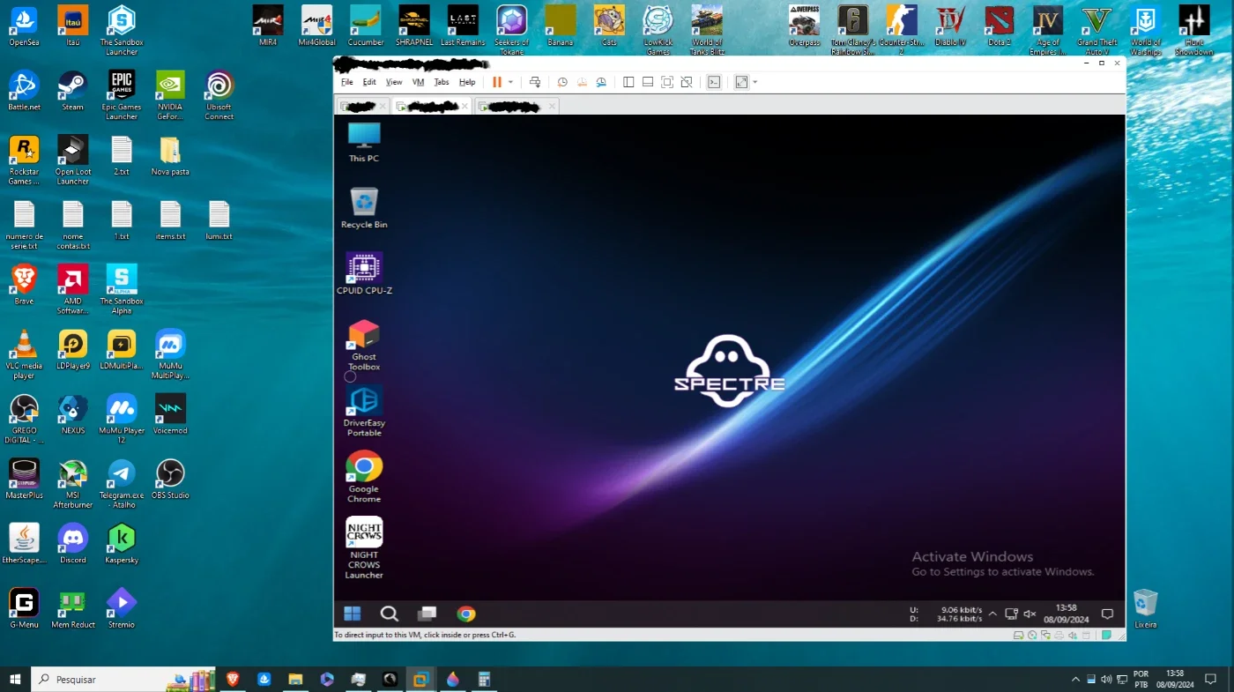Show hidden icons chevron in VM tray

pyautogui.click(x=992, y=614)
